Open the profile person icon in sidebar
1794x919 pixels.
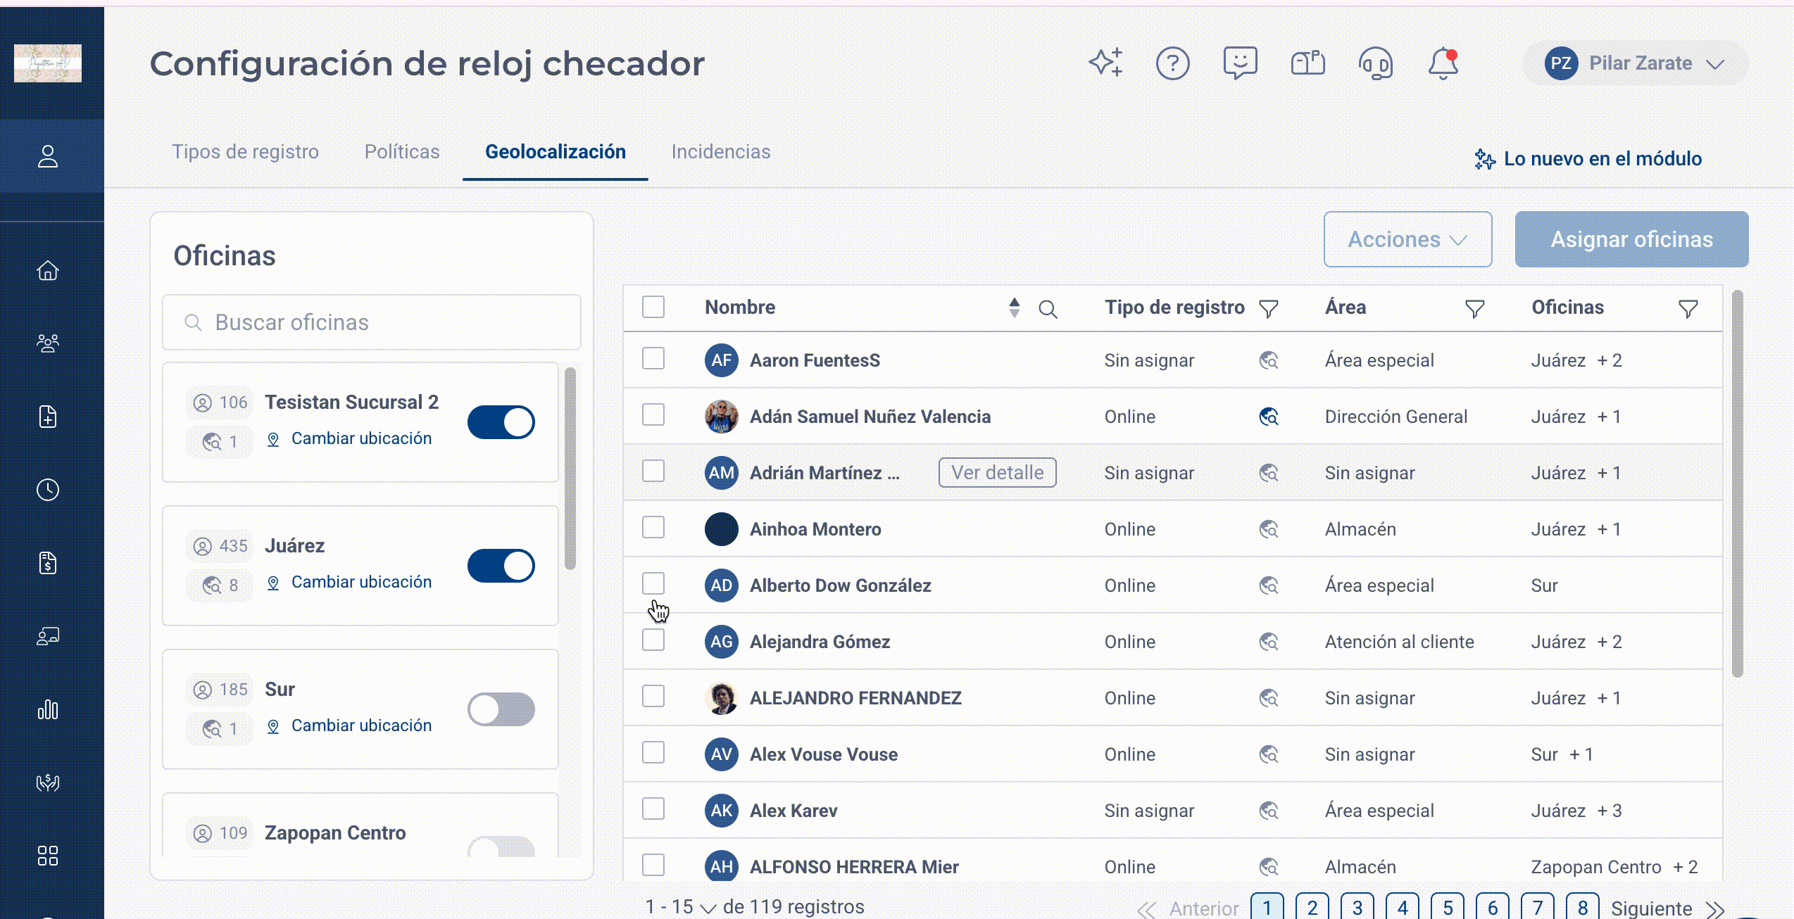click(48, 156)
